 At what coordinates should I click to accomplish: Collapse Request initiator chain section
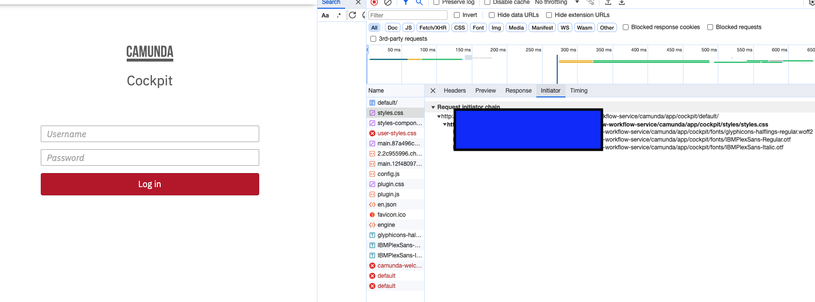click(433, 107)
